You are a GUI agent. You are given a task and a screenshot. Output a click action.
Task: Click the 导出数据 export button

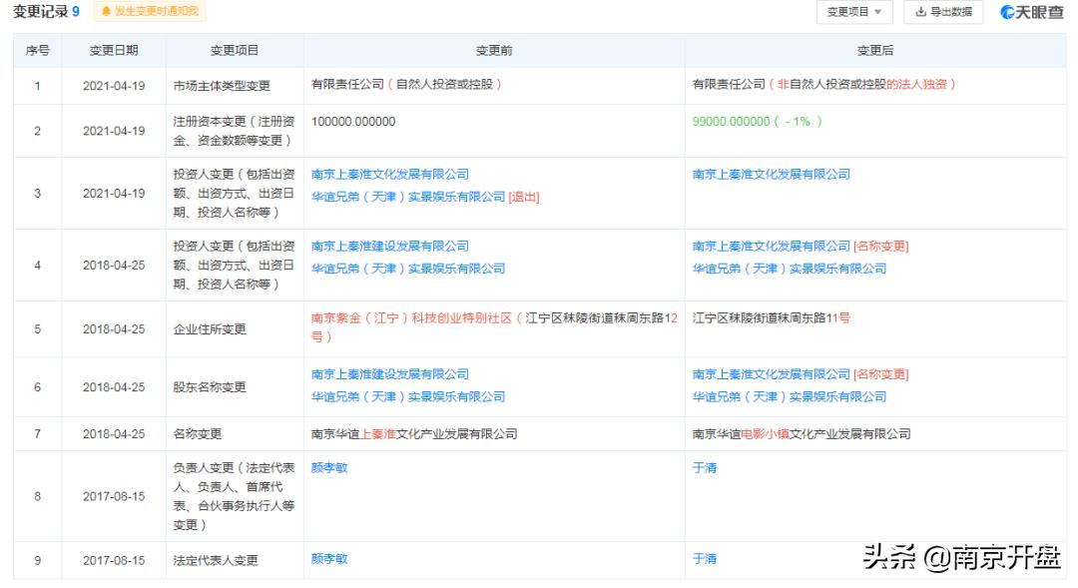(x=942, y=13)
